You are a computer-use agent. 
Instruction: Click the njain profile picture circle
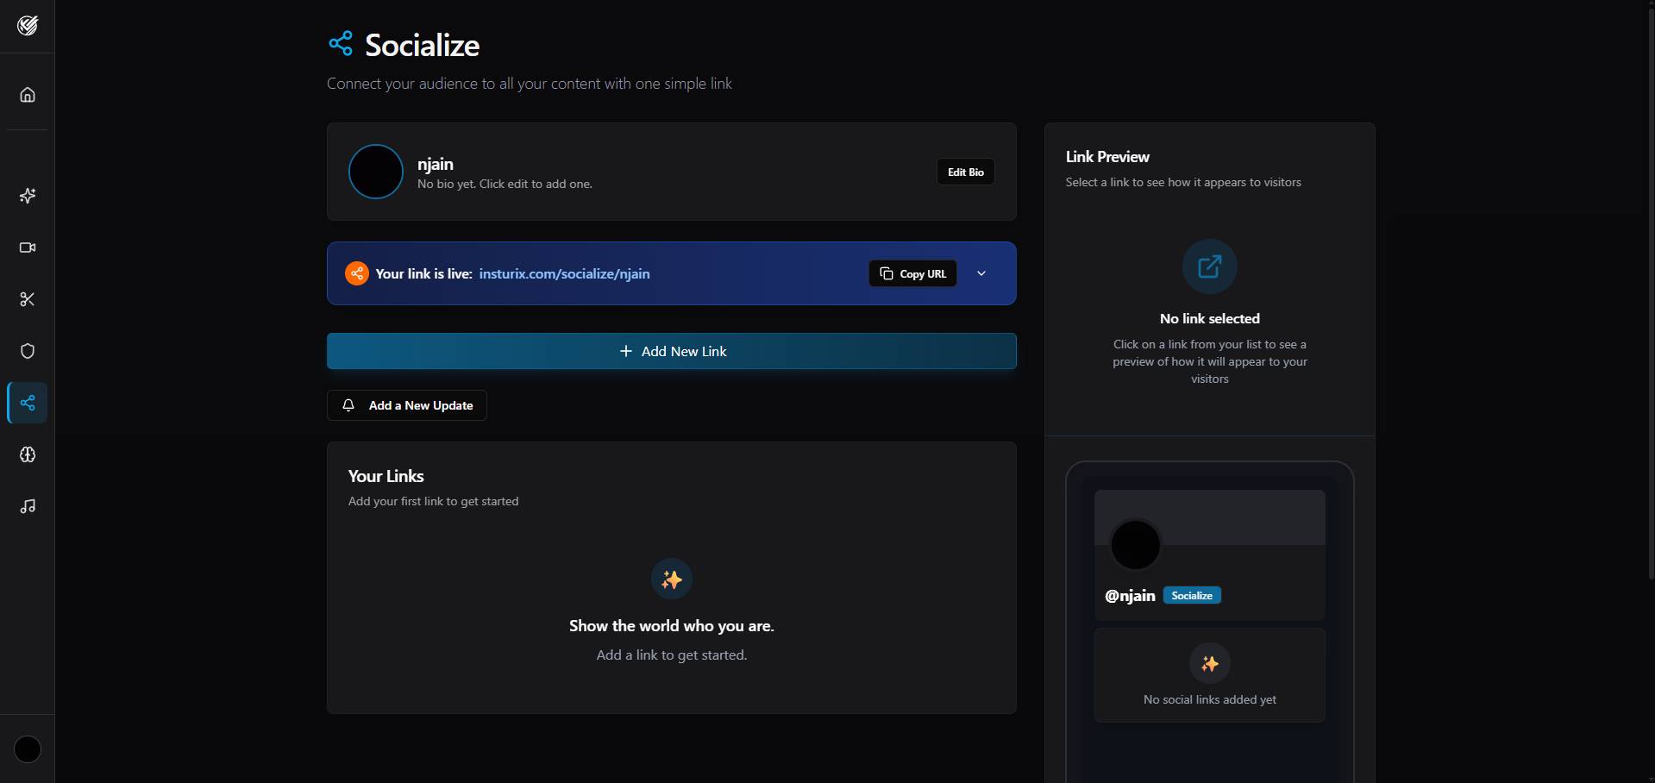point(376,172)
